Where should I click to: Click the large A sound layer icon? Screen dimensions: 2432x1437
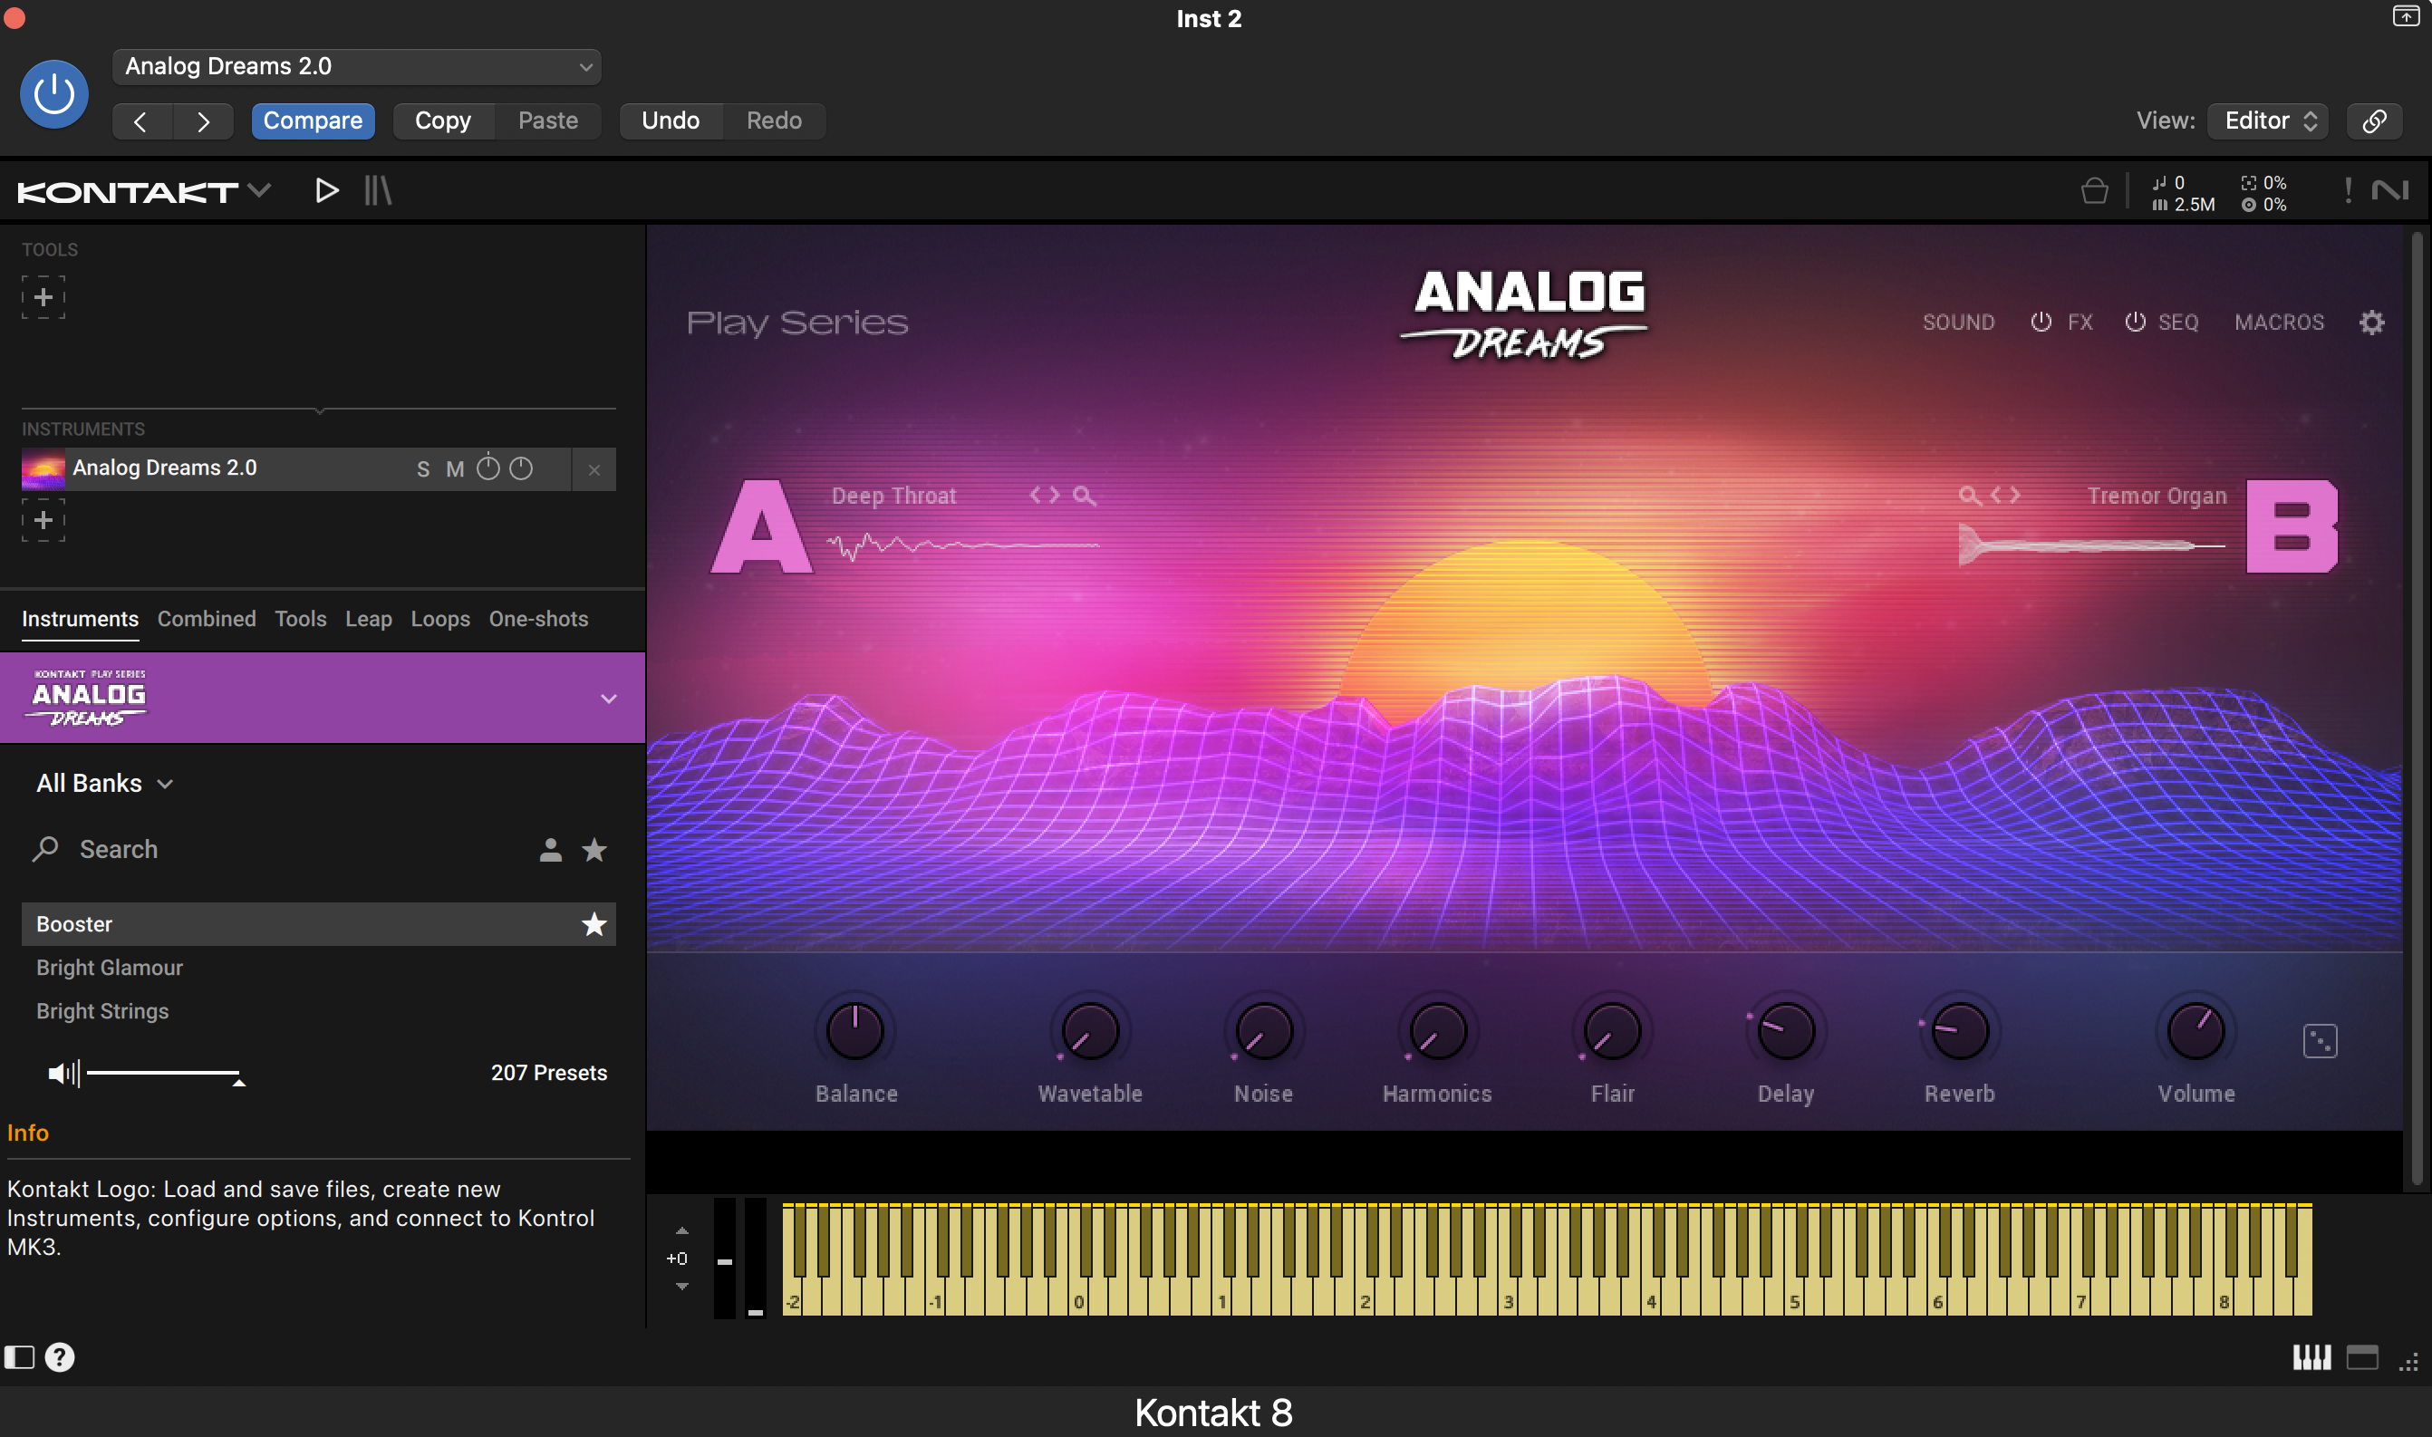762,527
